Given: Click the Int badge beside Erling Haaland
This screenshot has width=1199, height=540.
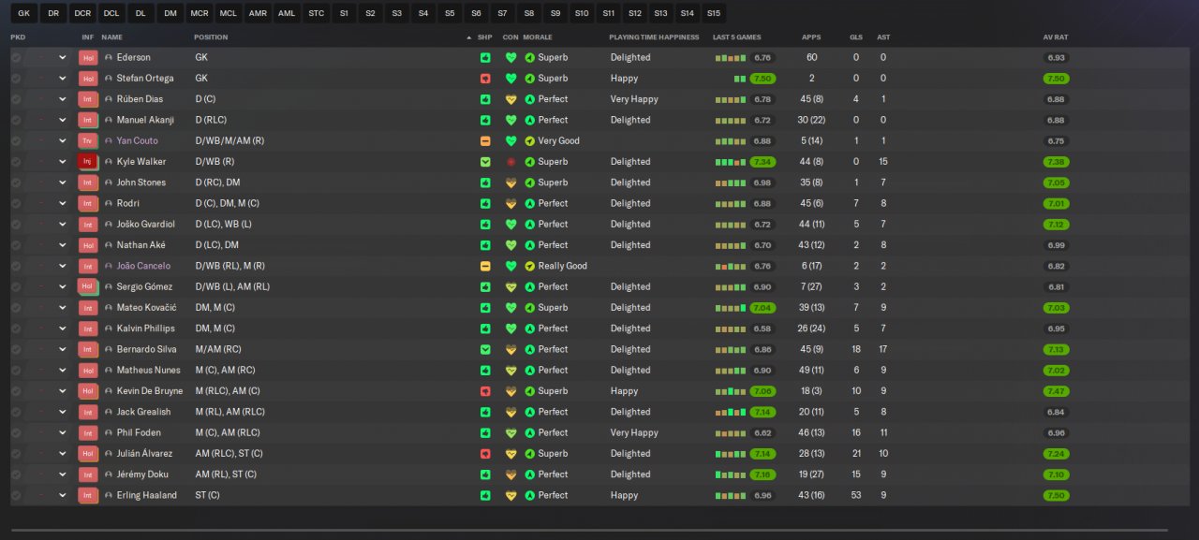Looking at the screenshot, I should click(x=88, y=495).
